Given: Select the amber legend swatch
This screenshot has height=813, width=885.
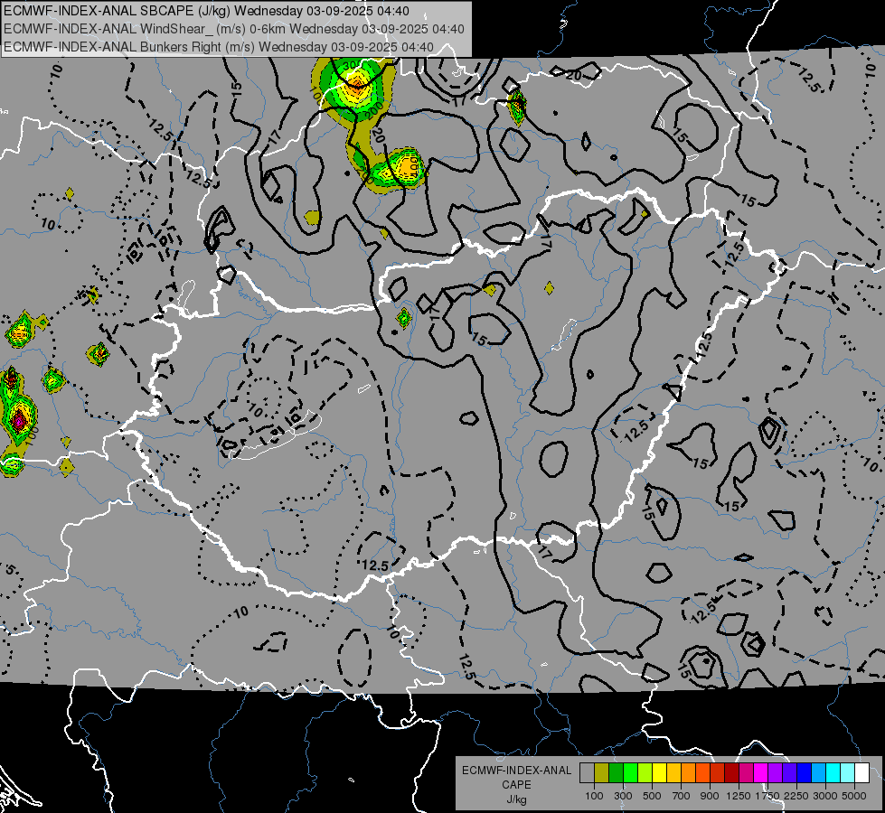Looking at the screenshot, I should tap(673, 773).
